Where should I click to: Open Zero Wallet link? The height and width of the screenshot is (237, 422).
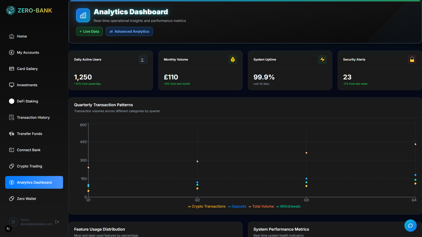tap(34, 199)
